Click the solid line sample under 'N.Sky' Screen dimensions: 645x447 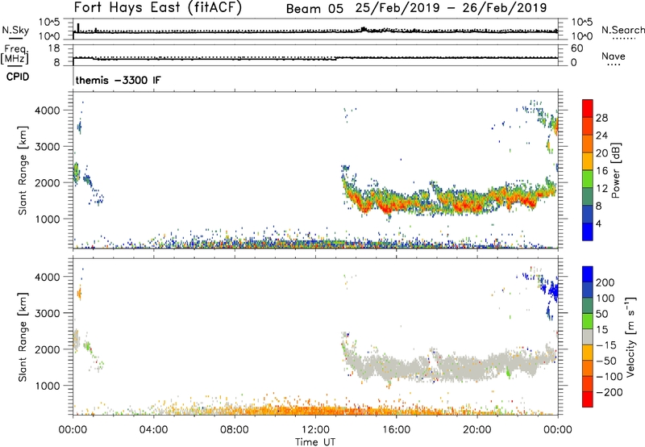[15, 38]
